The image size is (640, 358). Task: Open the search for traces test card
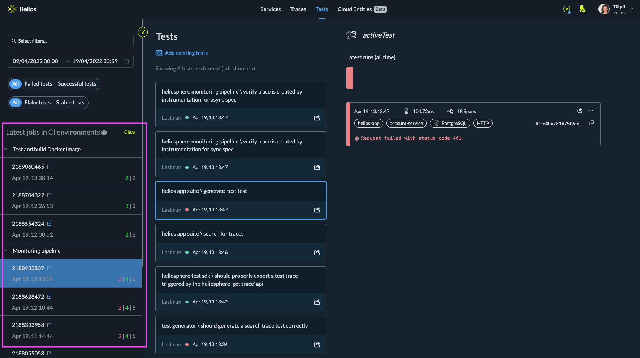point(241,243)
